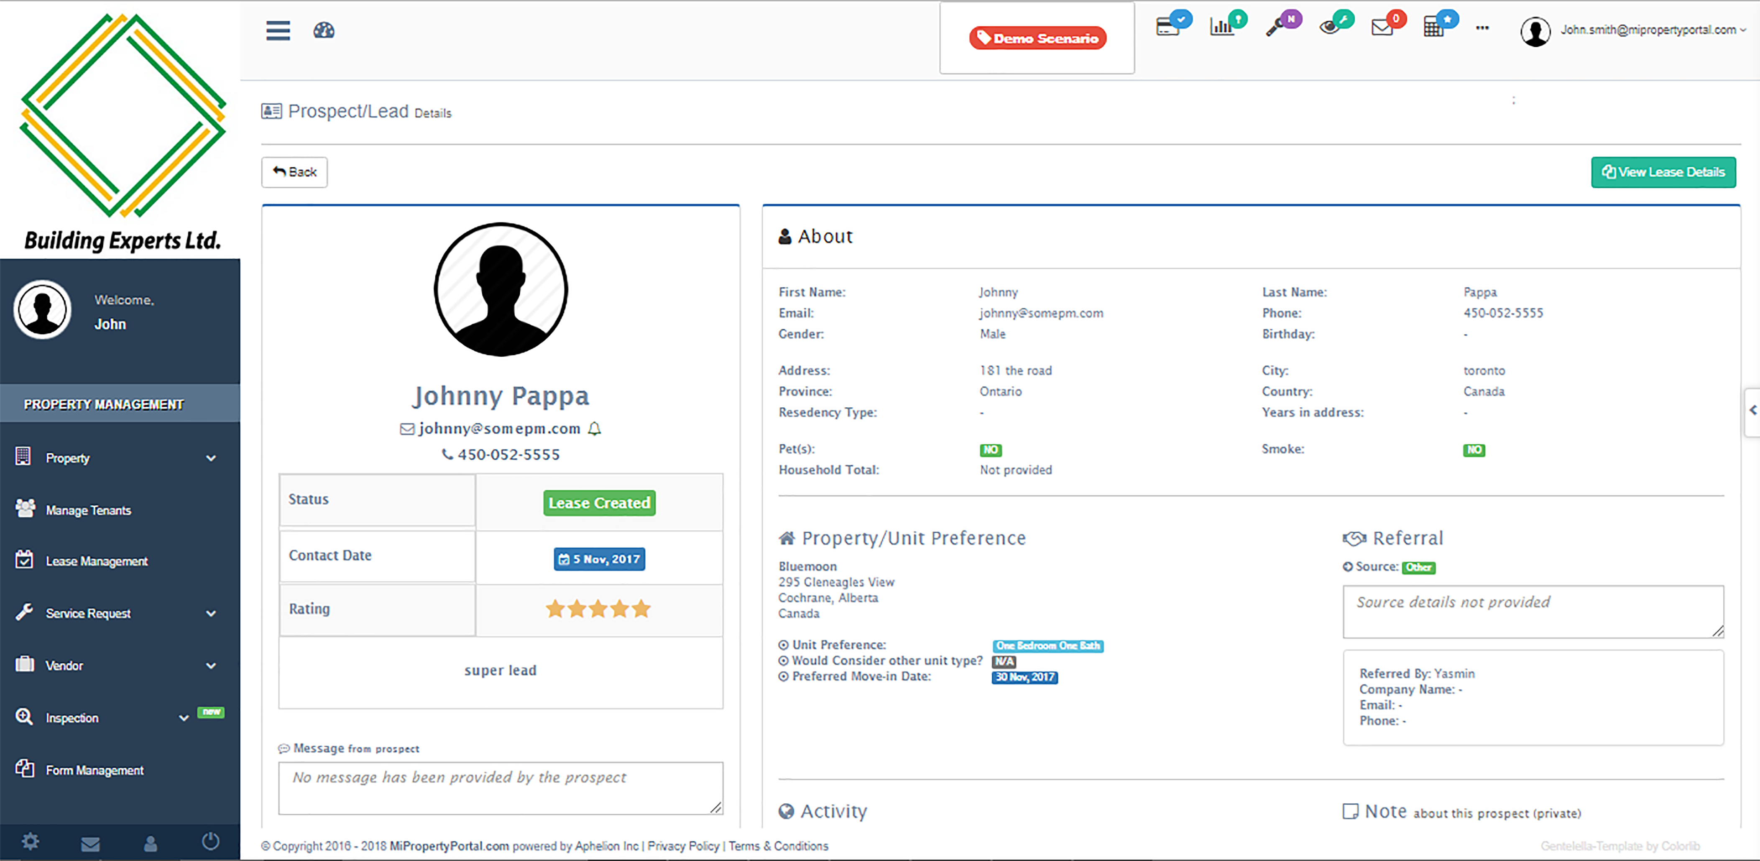Viewport: 1760px width, 861px height.
Task: Expand the Property sidebar menu
Action: [67, 458]
